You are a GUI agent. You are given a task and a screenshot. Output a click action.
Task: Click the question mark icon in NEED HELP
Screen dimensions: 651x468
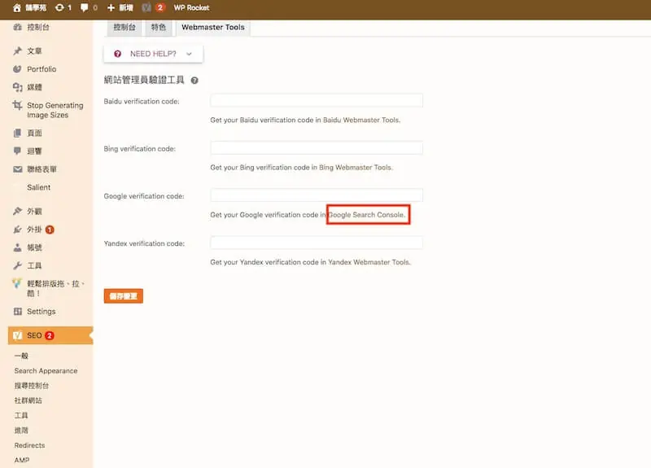tap(117, 54)
